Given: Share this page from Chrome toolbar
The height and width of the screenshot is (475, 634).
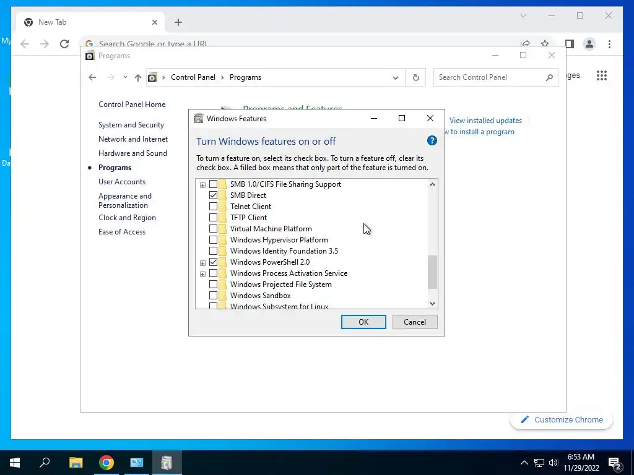Looking at the screenshot, I should coord(525,43).
